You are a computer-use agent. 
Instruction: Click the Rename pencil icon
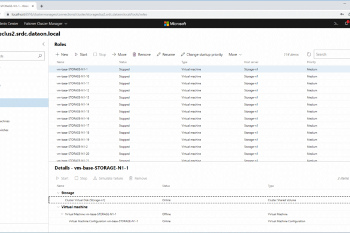(159, 54)
